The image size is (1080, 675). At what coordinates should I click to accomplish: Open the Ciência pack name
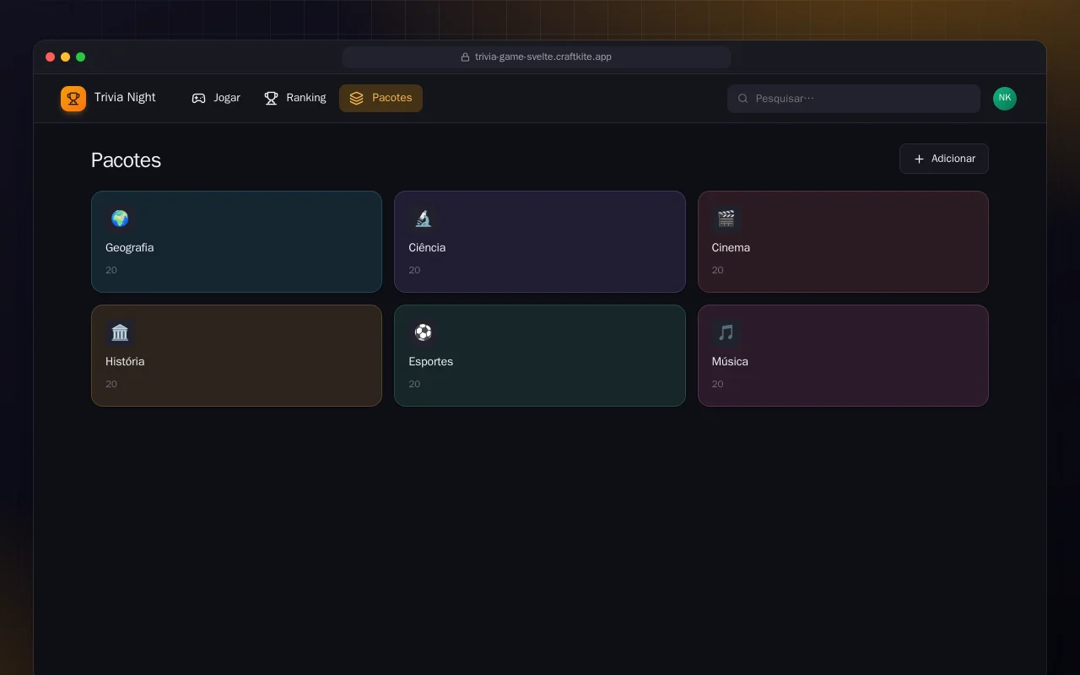tap(427, 248)
